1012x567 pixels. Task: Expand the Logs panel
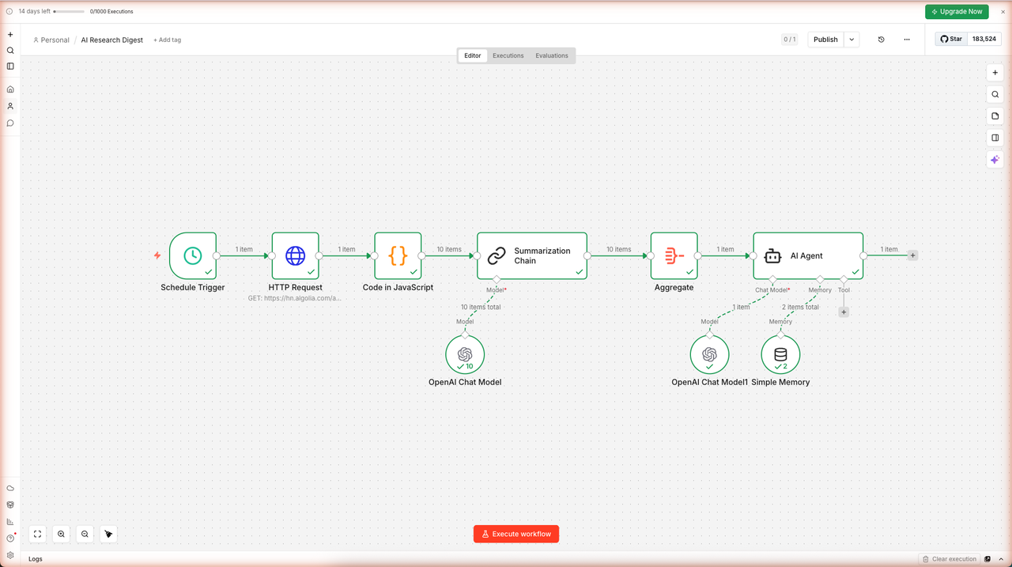[35, 559]
